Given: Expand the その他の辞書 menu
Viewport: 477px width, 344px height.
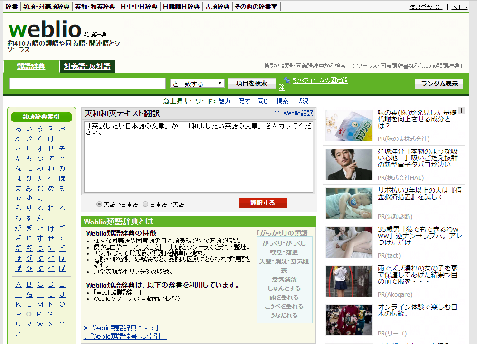Looking at the screenshot, I should click(255, 6).
